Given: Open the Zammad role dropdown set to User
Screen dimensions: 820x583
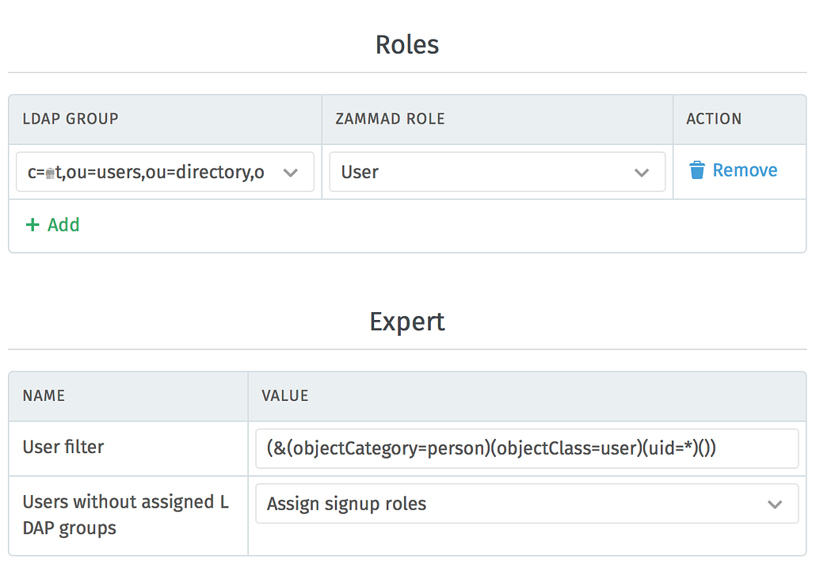Looking at the screenshot, I should [x=497, y=172].
